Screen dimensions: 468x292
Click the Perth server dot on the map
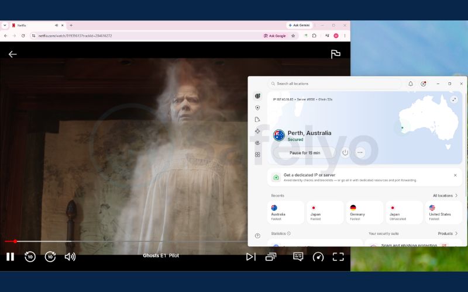tap(402, 128)
